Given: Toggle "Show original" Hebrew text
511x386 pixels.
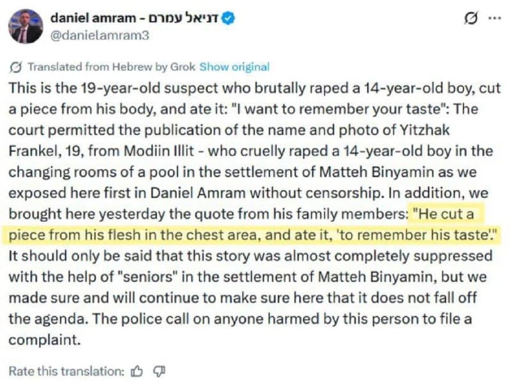Looking at the screenshot, I should coord(234,66).
